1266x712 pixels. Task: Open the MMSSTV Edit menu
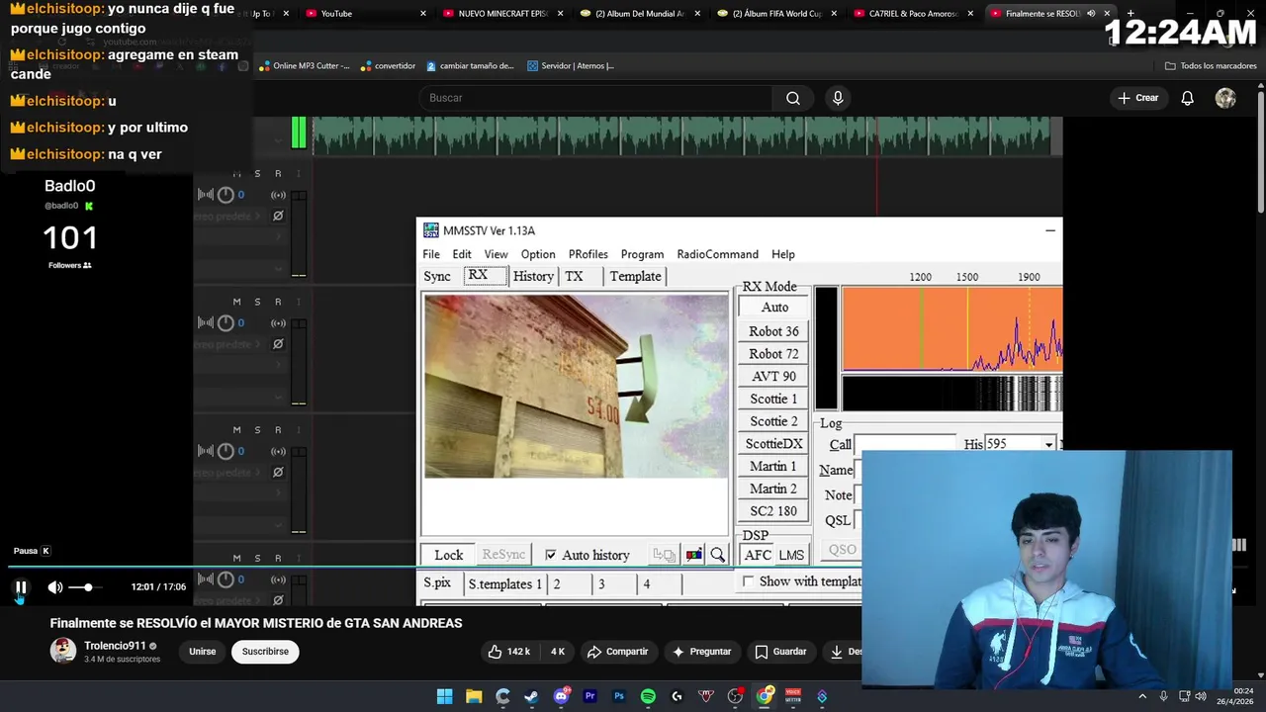click(462, 254)
